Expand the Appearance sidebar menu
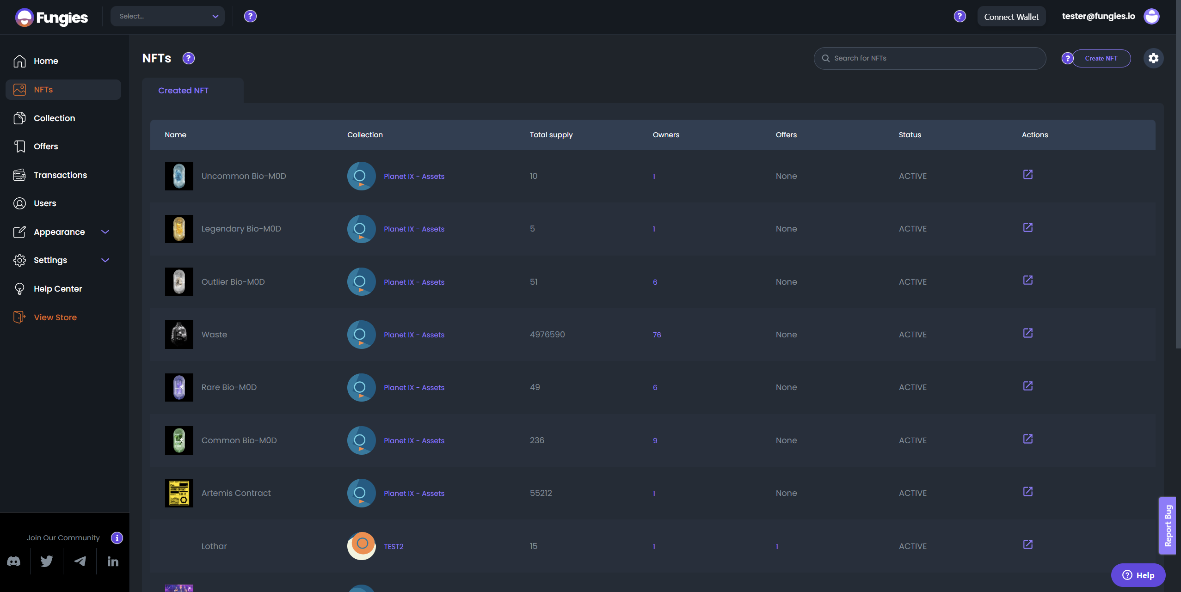 [x=105, y=232]
